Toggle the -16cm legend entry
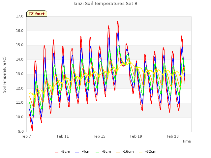The height and width of the screenshot is (158, 211). click(x=125, y=151)
